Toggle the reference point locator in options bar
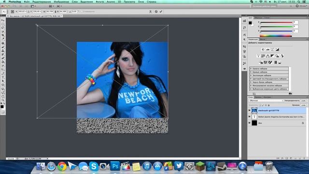Viewport: 309px width, 174px height. [x=13, y=12]
